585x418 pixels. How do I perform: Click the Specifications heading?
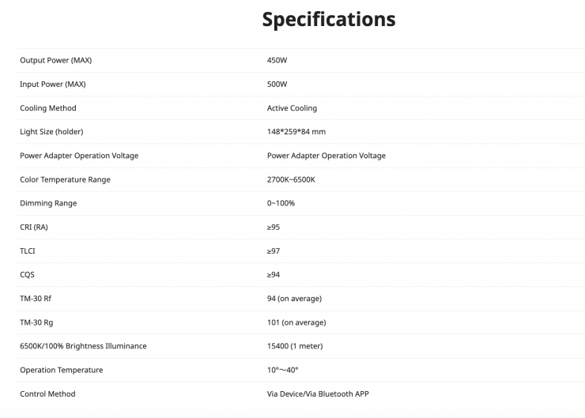tap(329, 19)
